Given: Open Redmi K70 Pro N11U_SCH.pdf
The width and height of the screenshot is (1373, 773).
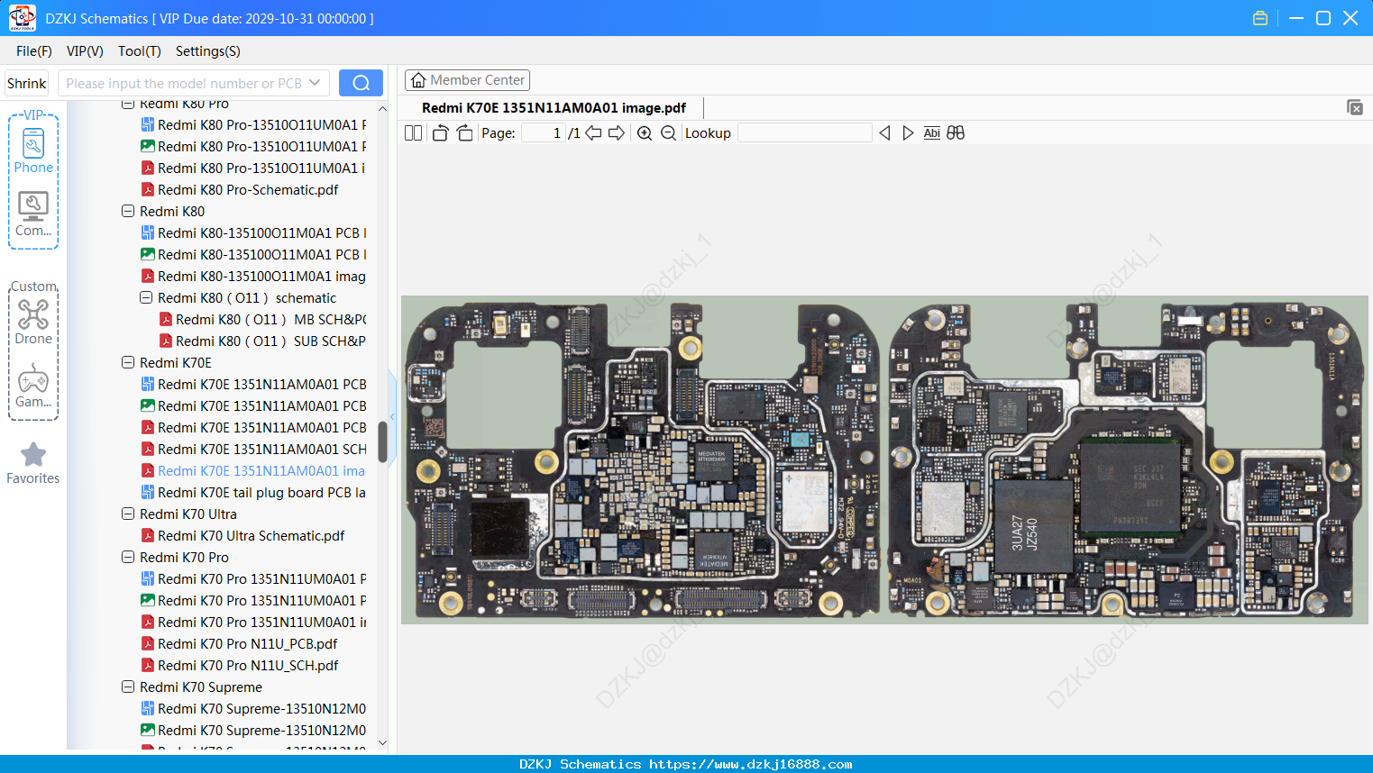Looking at the screenshot, I should pos(239,666).
